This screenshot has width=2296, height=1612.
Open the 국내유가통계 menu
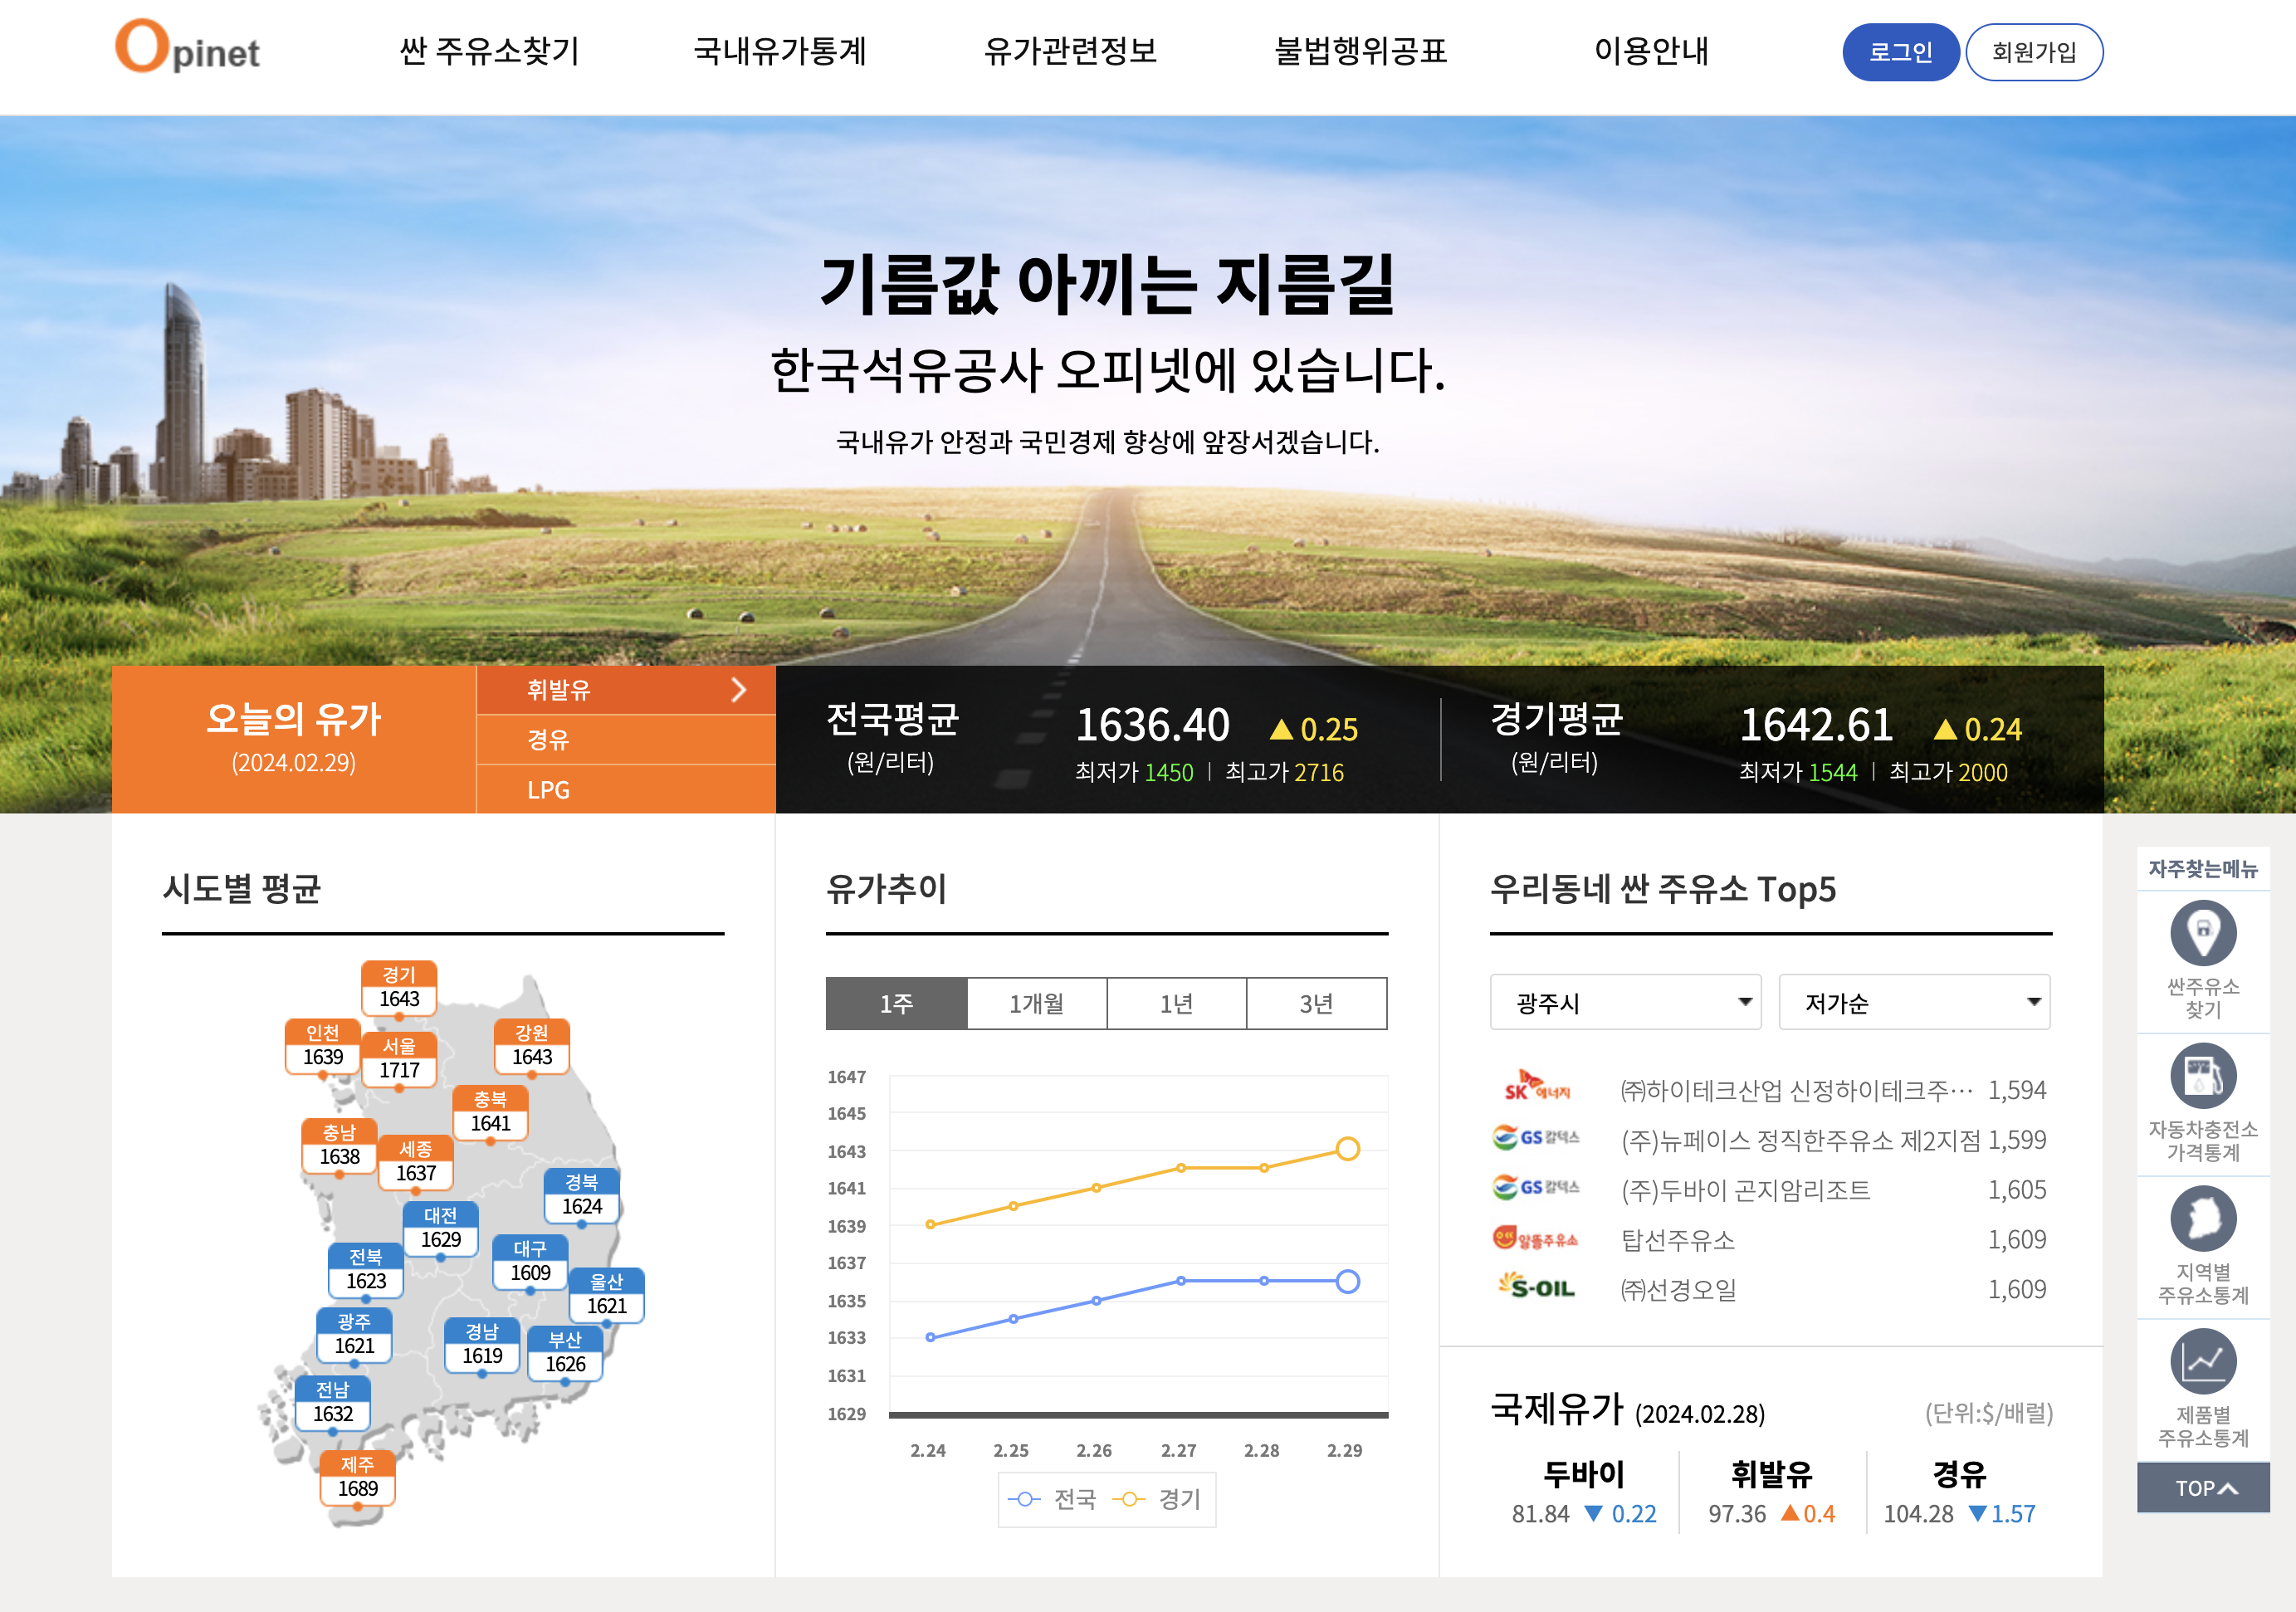779,51
